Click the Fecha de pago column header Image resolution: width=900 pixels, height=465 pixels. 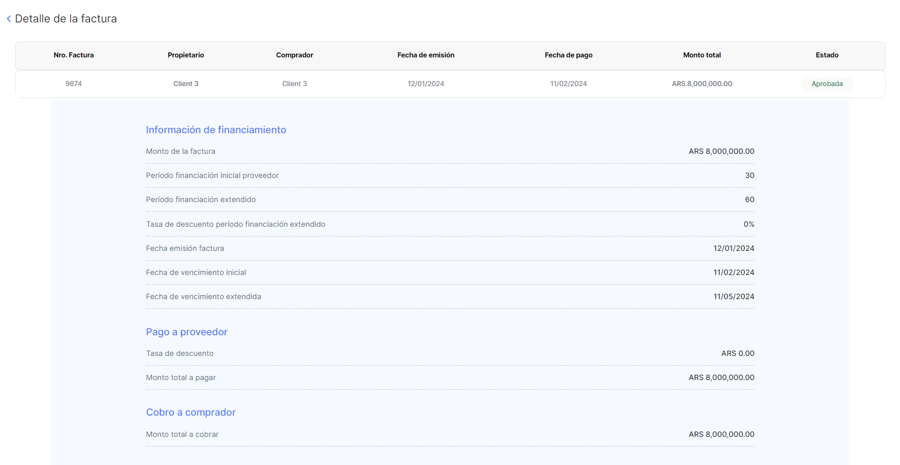click(x=568, y=55)
